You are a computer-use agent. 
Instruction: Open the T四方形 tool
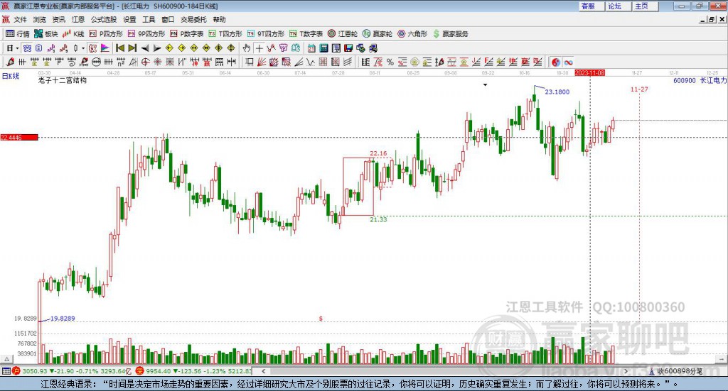[x=225, y=34]
